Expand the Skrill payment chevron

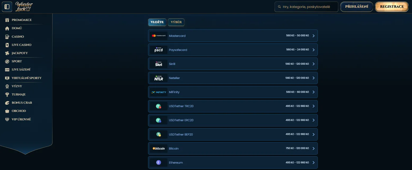point(313,64)
